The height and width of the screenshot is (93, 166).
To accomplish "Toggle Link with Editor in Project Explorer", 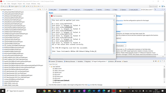I will tap(40, 10).
